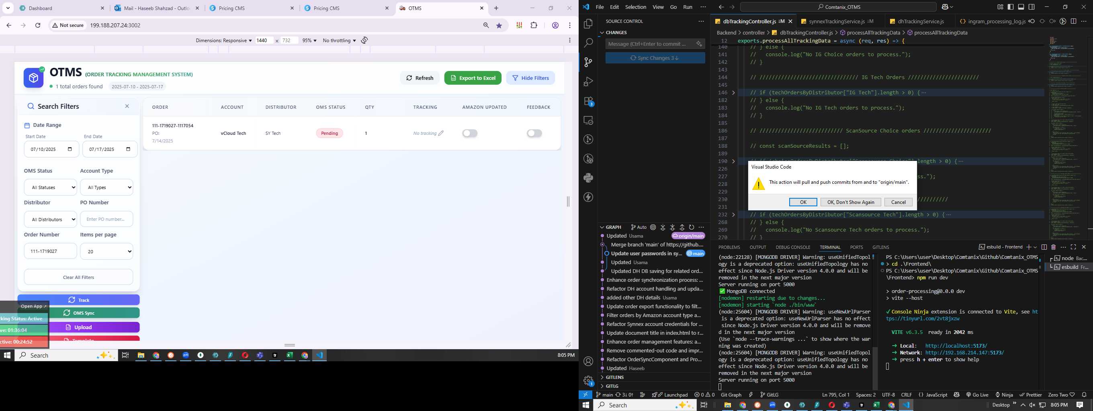Switch to the DEBUG CONSOLE panel tab
The width and height of the screenshot is (1093, 411).
[x=792, y=247]
